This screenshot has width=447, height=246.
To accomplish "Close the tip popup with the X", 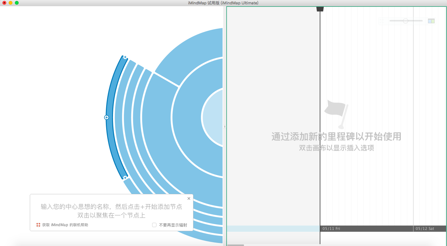I will coord(189,198).
